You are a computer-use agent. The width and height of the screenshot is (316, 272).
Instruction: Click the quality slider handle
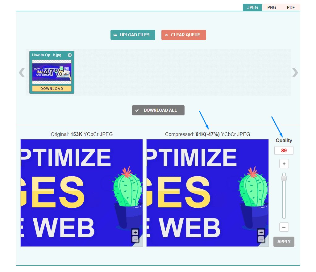coord(284,178)
